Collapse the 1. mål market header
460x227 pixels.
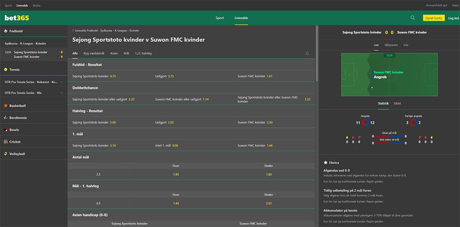(x=191, y=134)
